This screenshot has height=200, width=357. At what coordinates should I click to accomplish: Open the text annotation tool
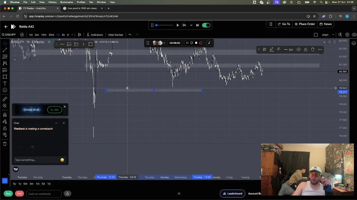coord(5,83)
